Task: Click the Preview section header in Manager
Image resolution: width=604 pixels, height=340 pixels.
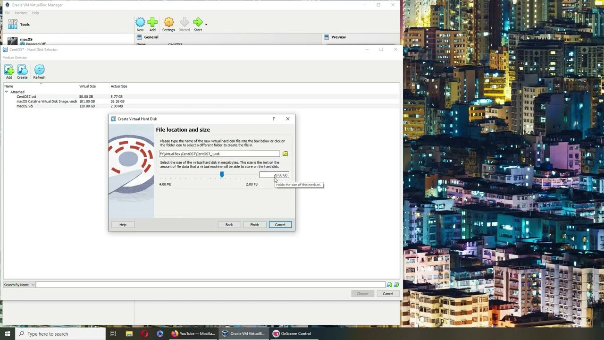Action: 338,37
